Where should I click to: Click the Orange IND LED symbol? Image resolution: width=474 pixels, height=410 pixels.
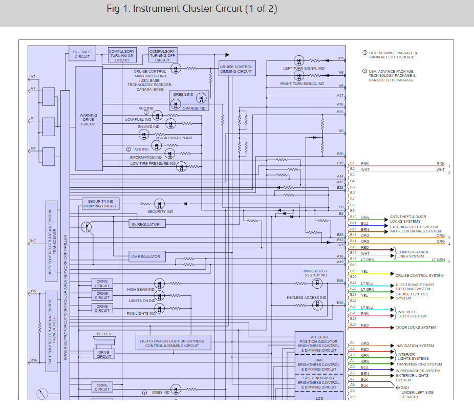point(176,104)
